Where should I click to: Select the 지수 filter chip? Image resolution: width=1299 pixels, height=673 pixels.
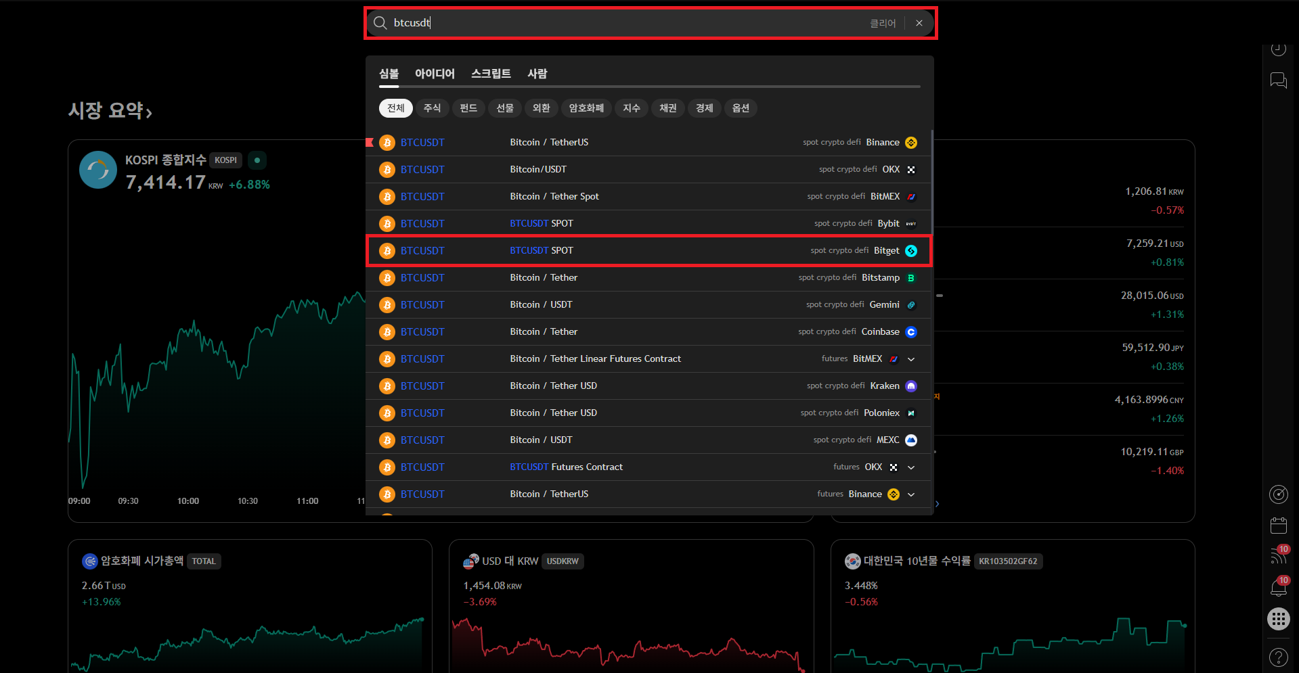point(632,108)
